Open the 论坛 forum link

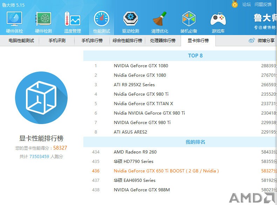click(247, 5)
